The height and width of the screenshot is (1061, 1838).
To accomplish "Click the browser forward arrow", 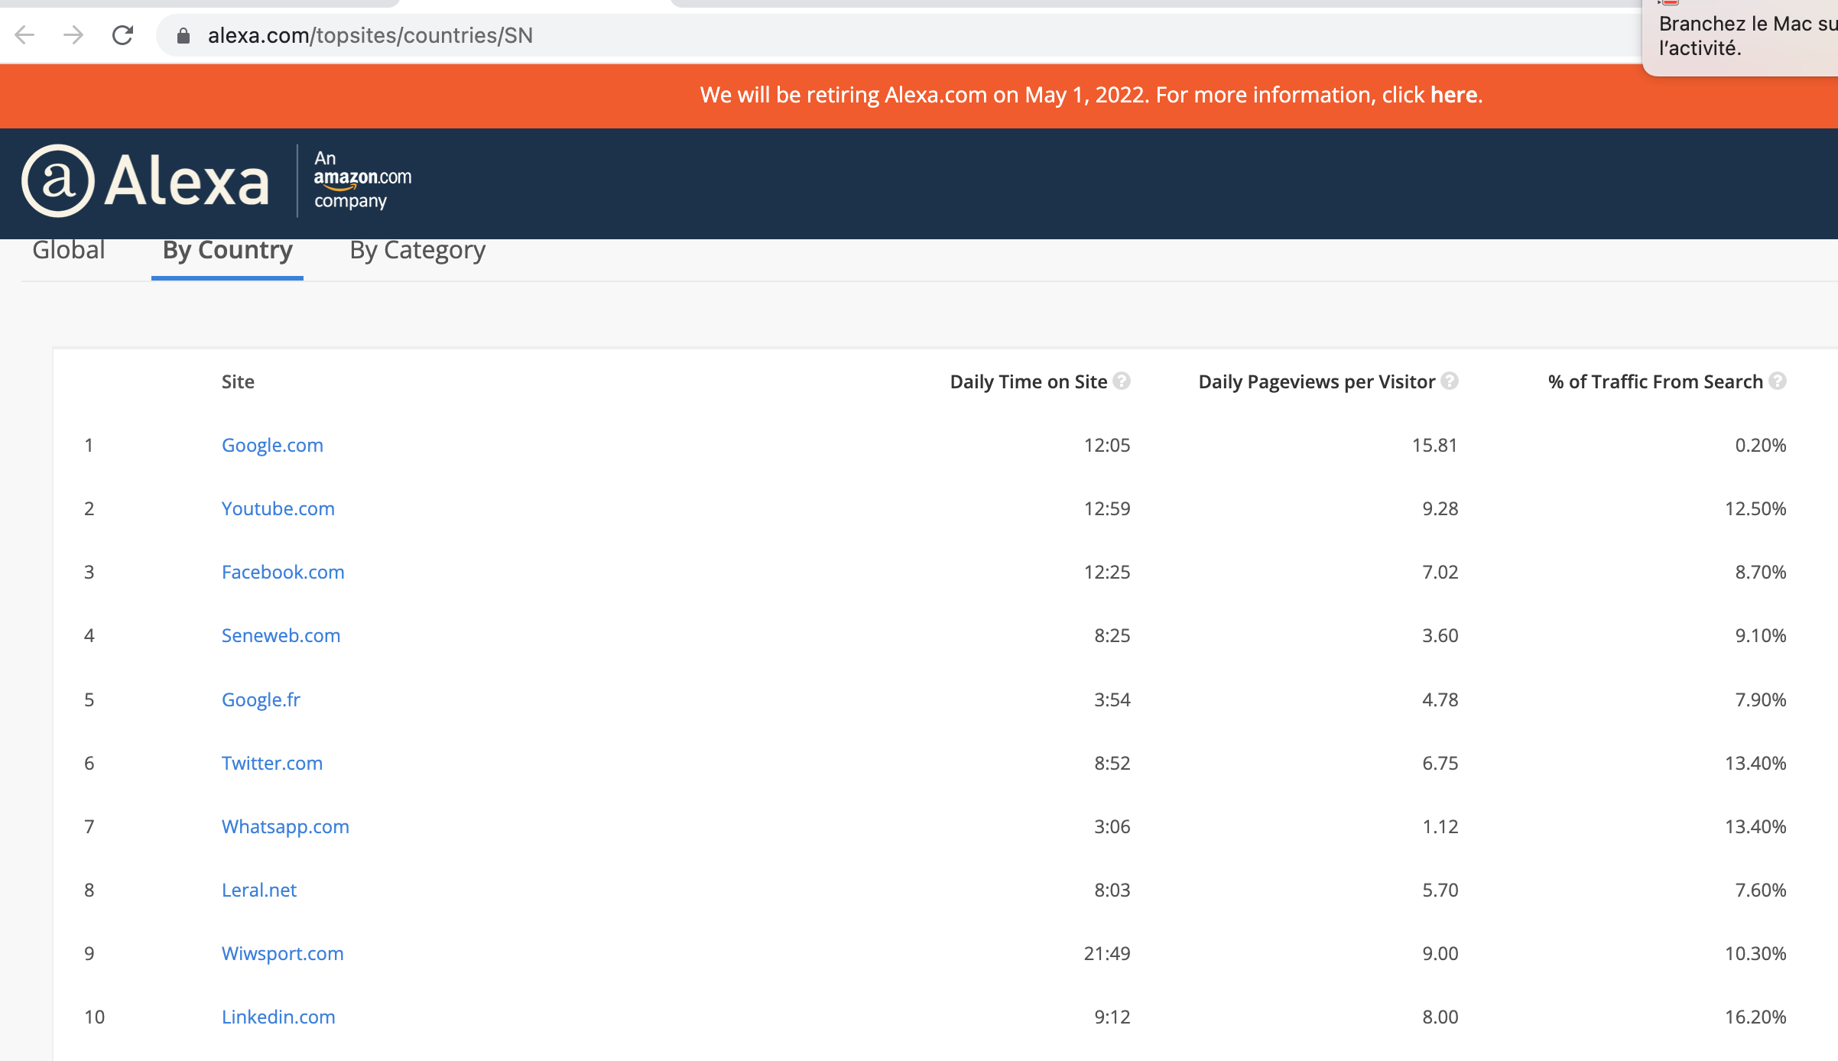I will pyautogui.click(x=73, y=35).
